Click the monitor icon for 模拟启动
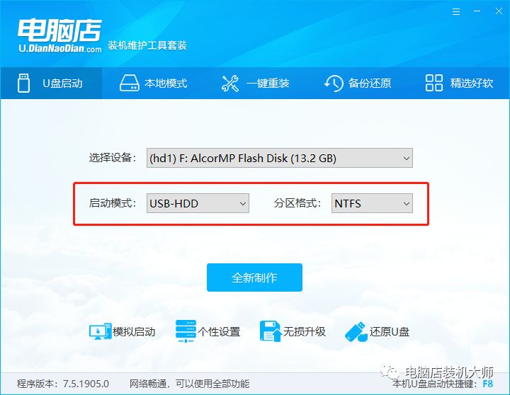Viewport: 510px width, 395px height. pyautogui.click(x=100, y=331)
